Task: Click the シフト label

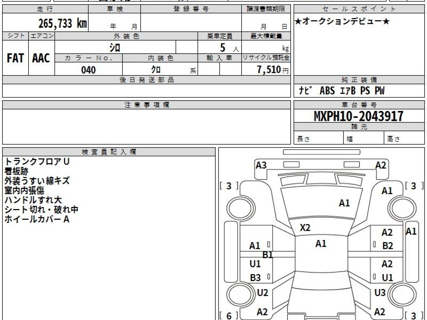Action: (15, 36)
